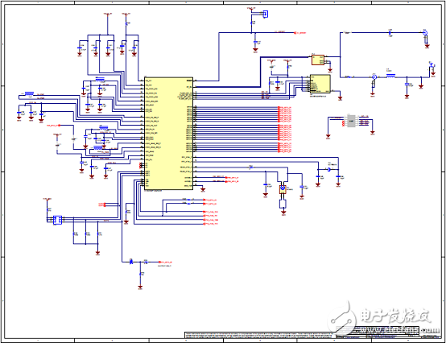Select the ground symbol below the diode circuit
Screen dimensions: 446x343
click(140, 287)
